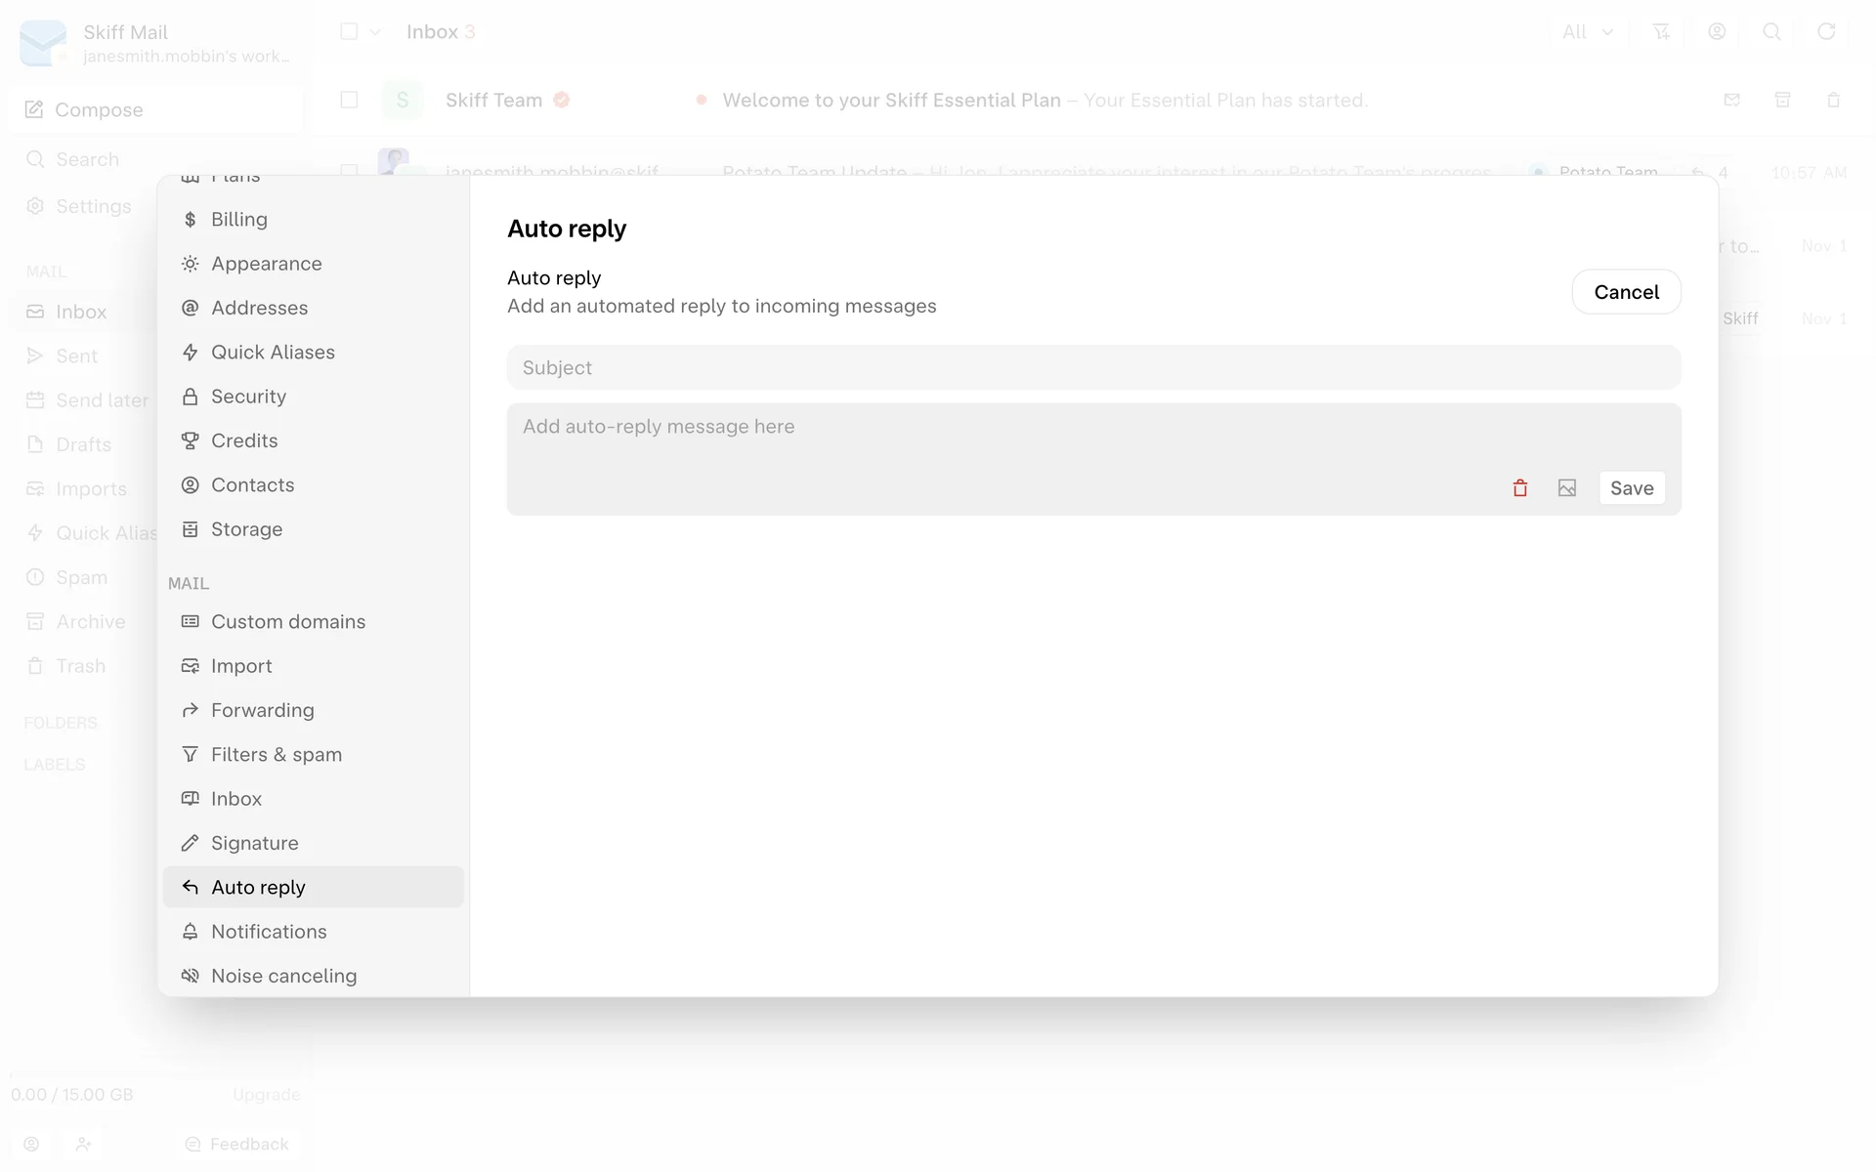Click the refresh icon in top toolbar

(x=1825, y=31)
